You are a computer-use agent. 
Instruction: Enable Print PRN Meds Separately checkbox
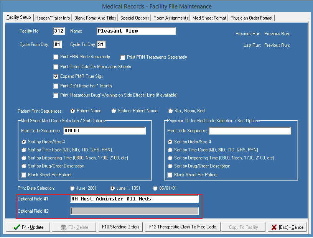56,57
